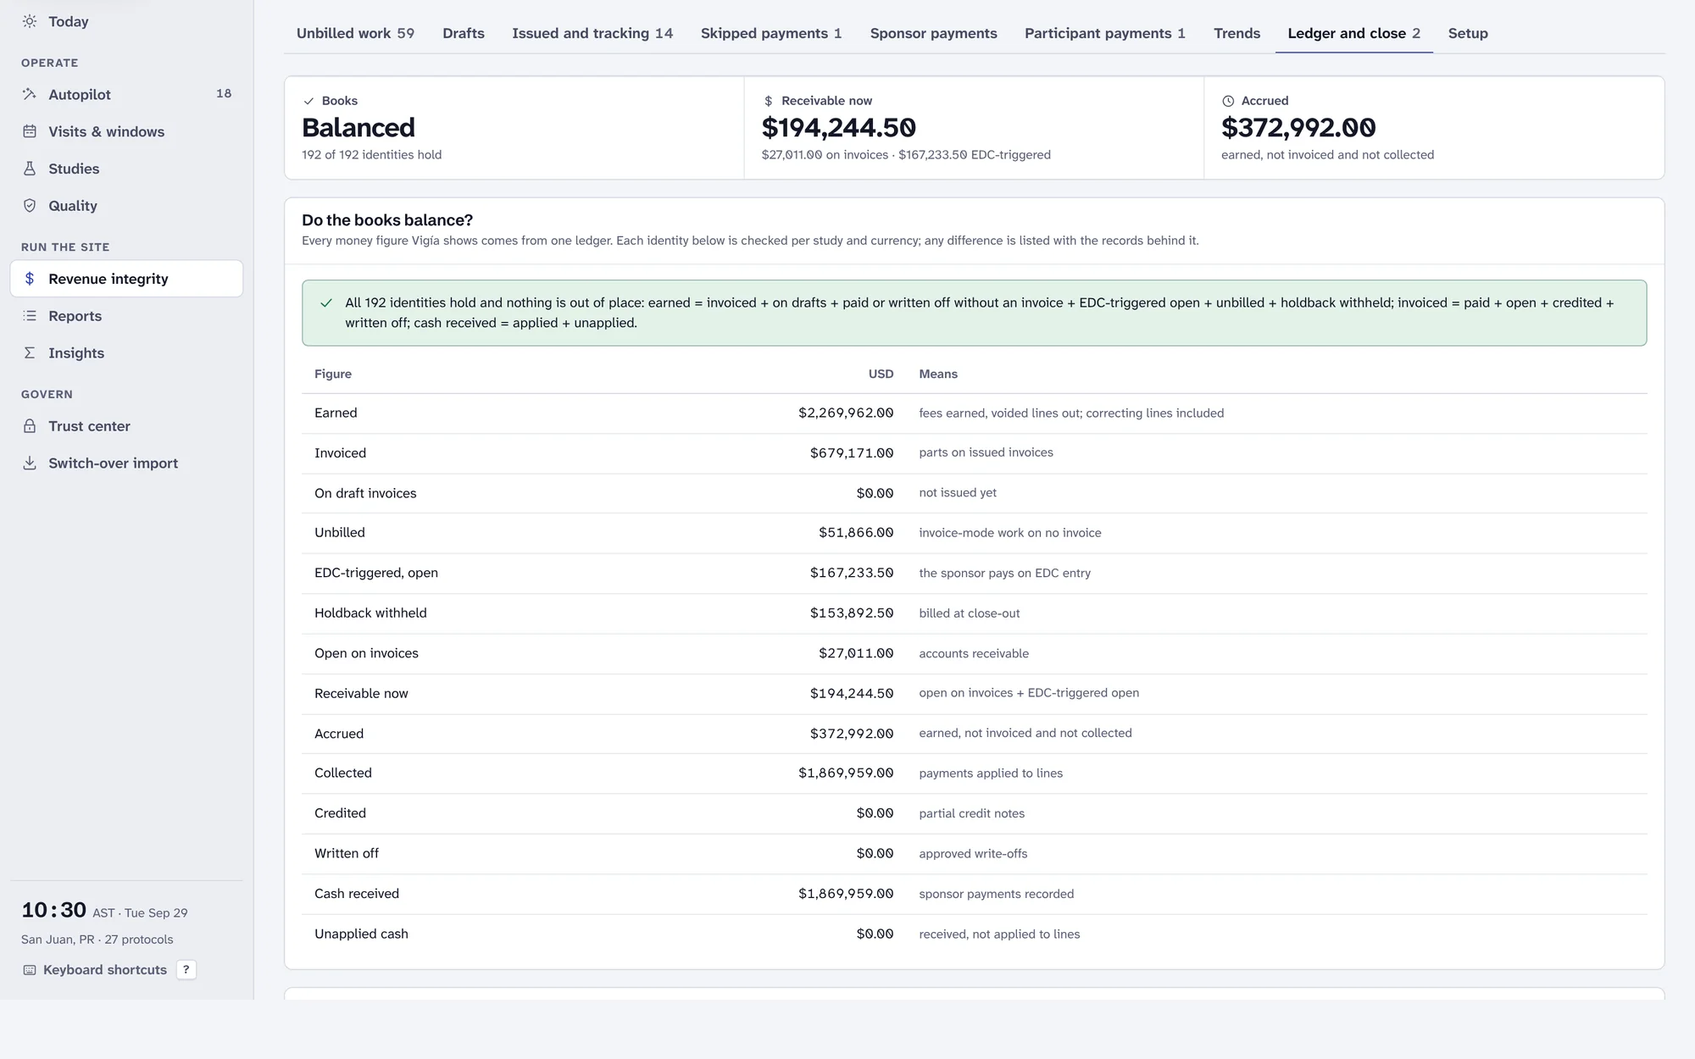Click the Switch-over import download icon

(30, 463)
